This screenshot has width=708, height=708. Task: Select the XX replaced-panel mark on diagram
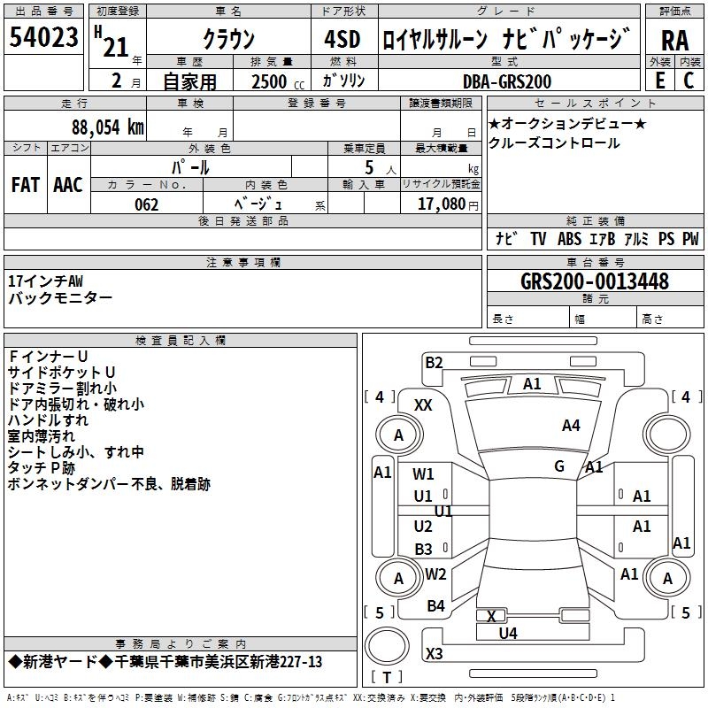pos(423,405)
